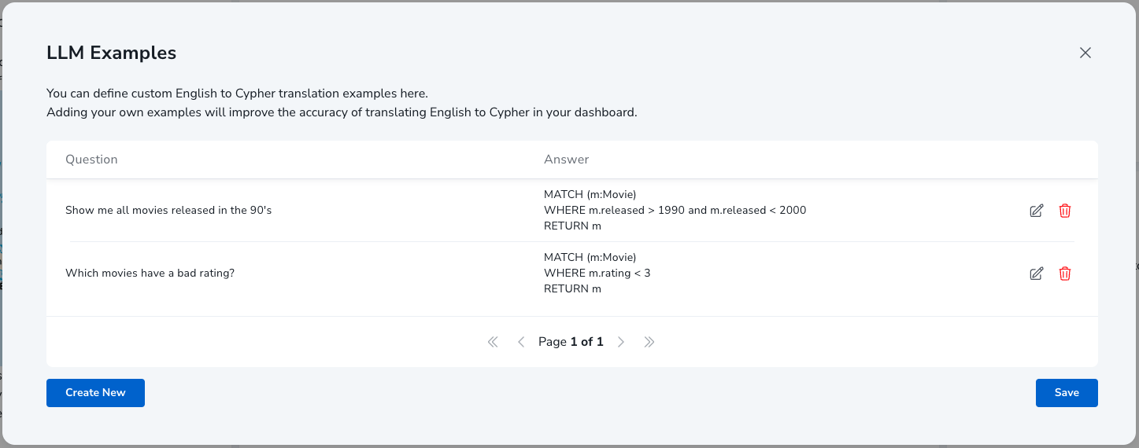
Task: Click the 'Page 1 of 1' indicator
Action: (571, 342)
